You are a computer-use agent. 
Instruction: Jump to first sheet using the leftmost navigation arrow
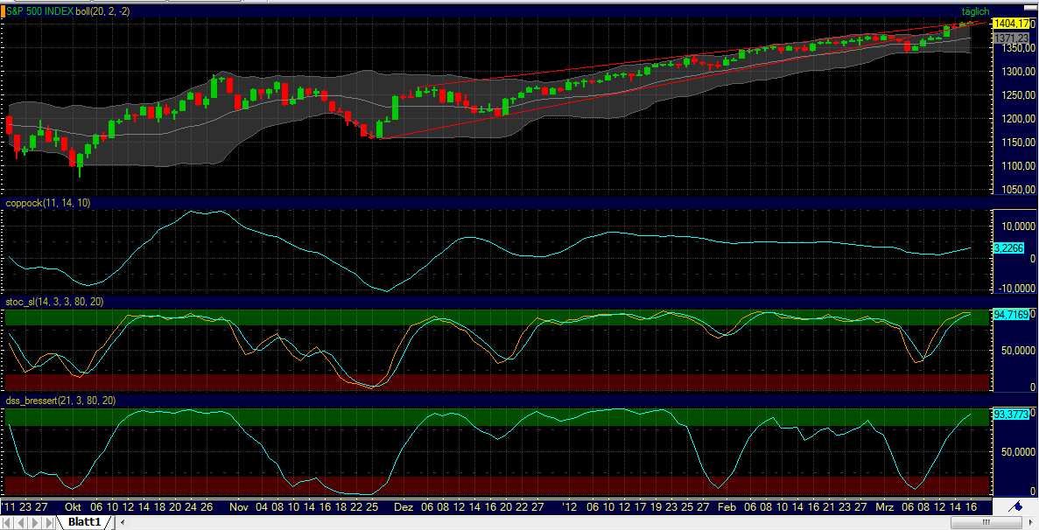pyautogui.click(x=5, y=522)
